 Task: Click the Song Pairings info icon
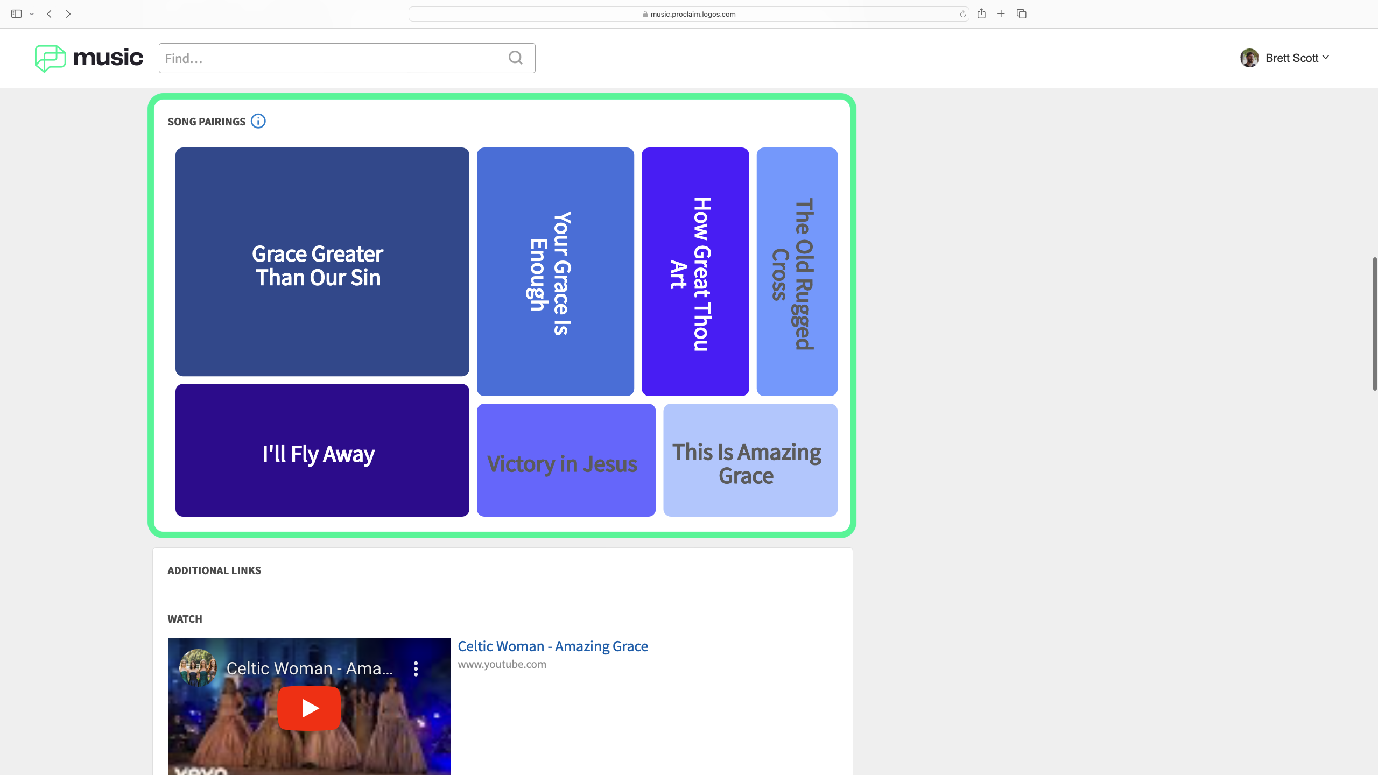pos(258,121)
